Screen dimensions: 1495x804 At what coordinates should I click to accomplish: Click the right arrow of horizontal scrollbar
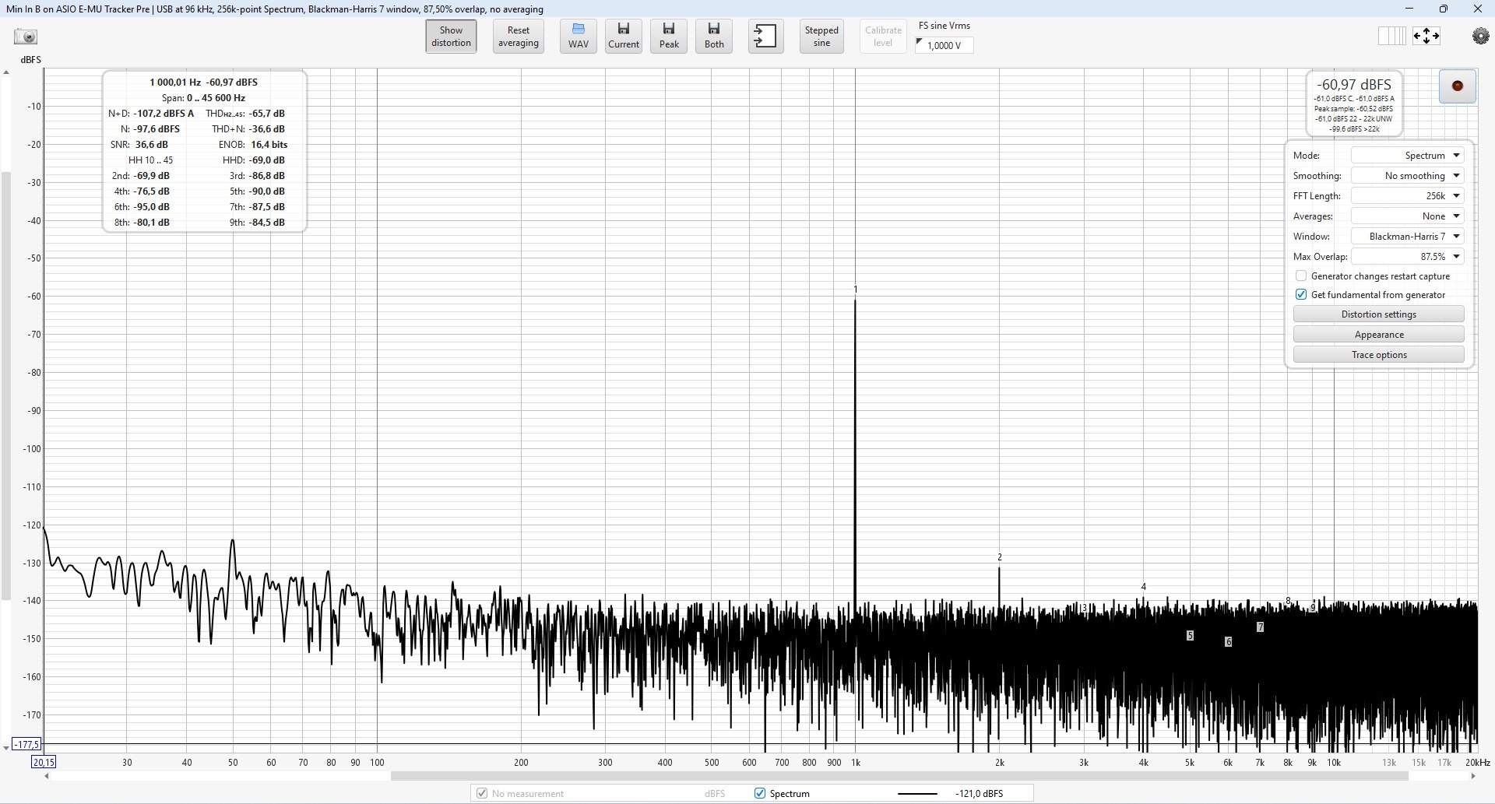click(x=1472, y=776)
